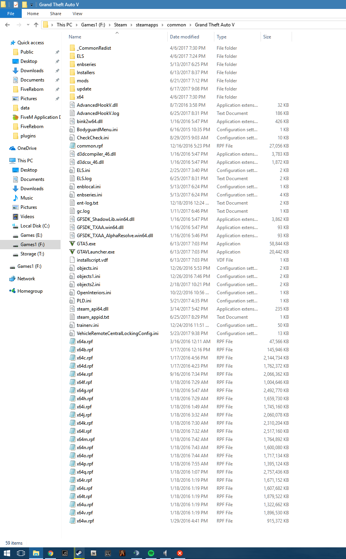Open Spotify from the taskbar
The image size is (346, 559).
(x=151, y=553)
